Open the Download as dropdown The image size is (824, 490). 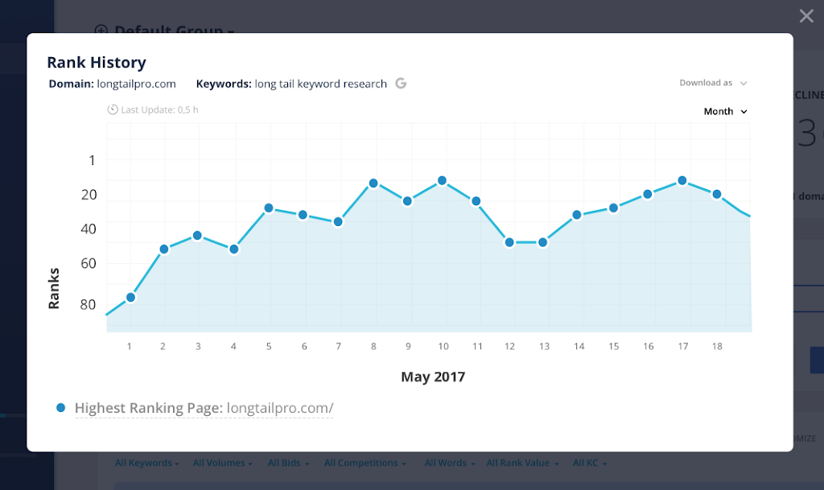click(713, 83)
